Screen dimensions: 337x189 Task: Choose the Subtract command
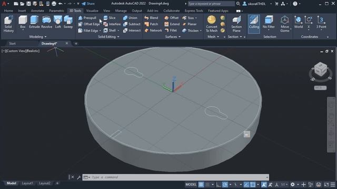(132, 24)
